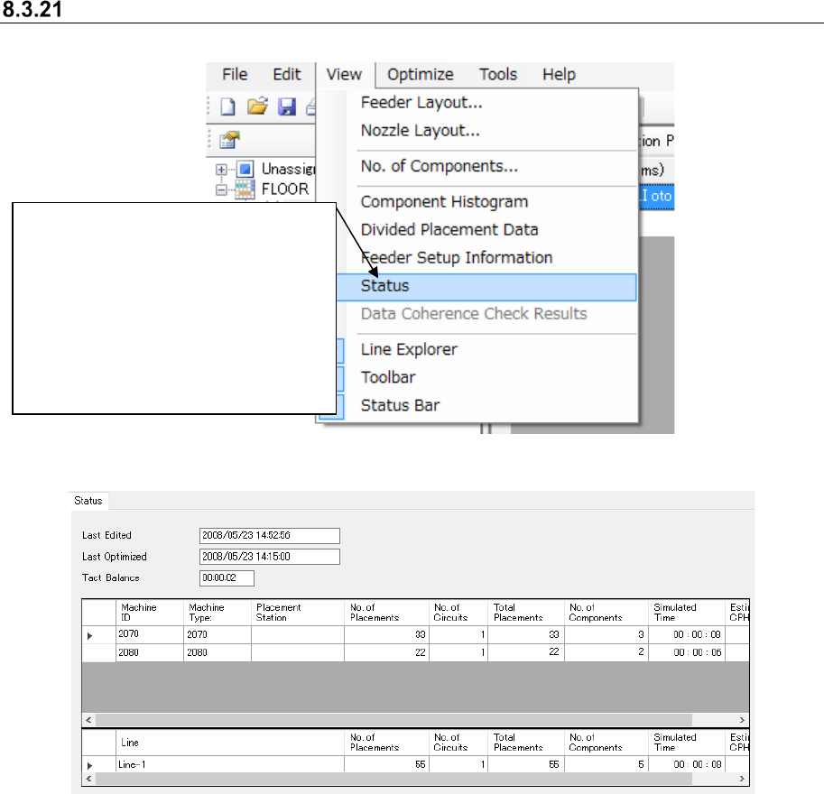Select the 2070 machine row marker
This screenshot has height=794, width=824.
[x=89, y=636]
